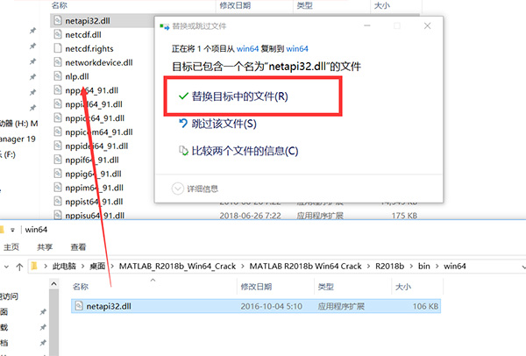This screenshot has height=356, width=526.
Task: Click blue undo arrow icon beside Skip option
Action: point(183,124)
